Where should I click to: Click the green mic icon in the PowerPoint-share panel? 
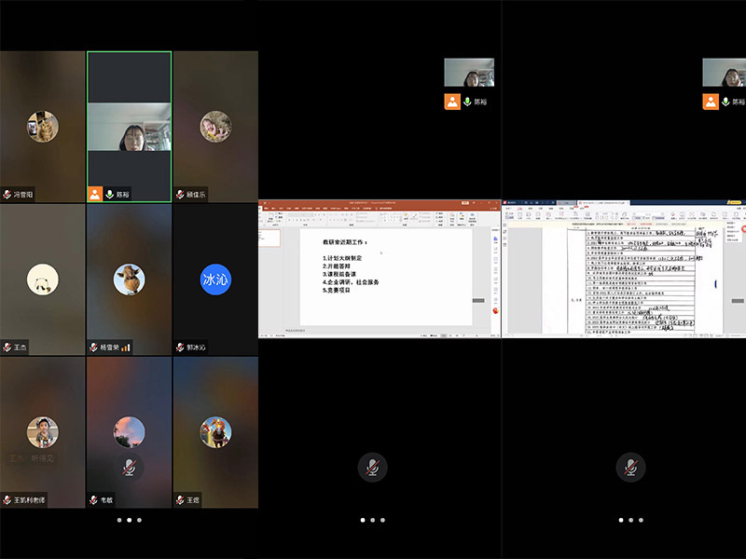pyautogui.click(x=467, y=102)
